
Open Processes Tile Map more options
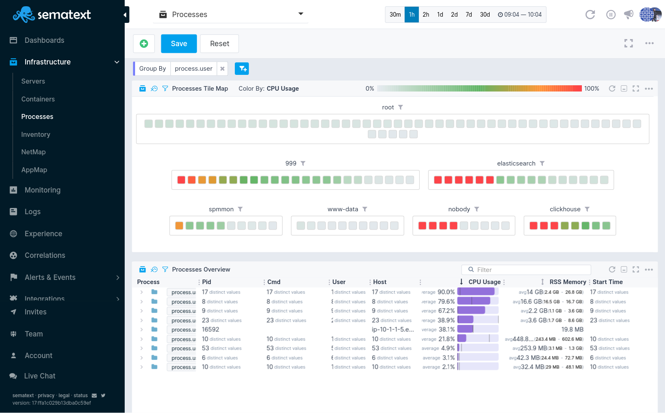tap(649, 89)
